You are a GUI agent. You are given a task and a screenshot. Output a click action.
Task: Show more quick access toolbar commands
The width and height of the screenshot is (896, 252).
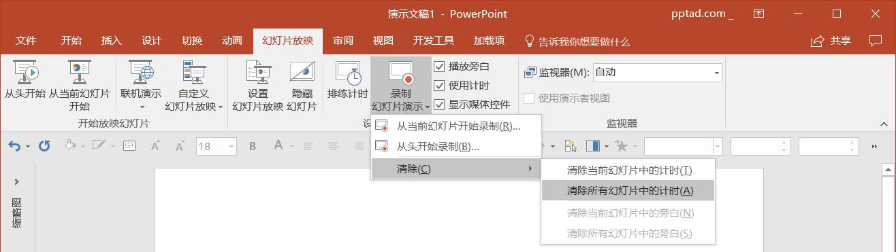coord(875,146)
